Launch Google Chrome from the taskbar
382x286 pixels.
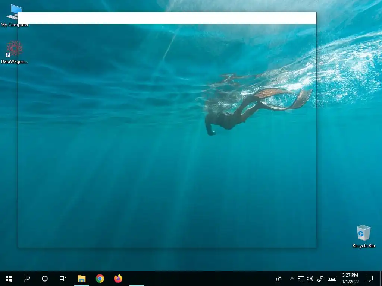[x=100, y=279]
